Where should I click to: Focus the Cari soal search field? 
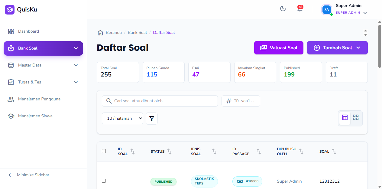point(160,101)
